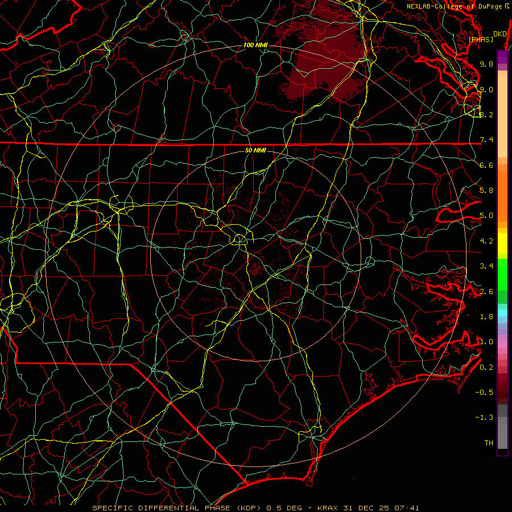512x512 pixels.
Task: Click the cyan color bar segment
Action: point(502,313)
